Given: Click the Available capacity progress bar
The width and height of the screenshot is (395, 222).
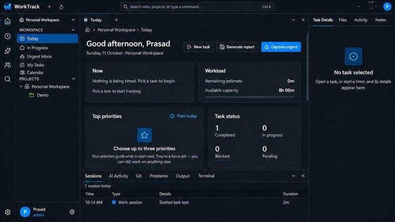Looking at the screenshot, I should click(249, 97).
